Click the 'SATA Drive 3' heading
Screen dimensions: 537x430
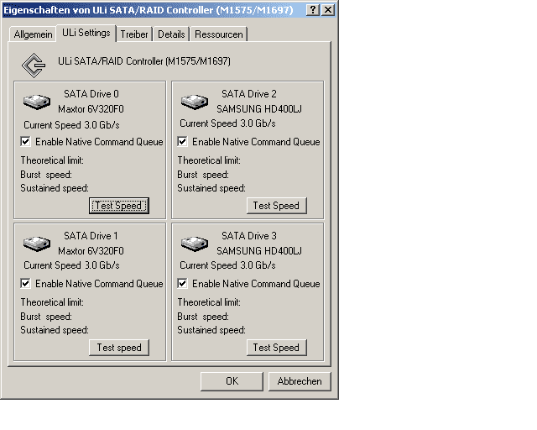pos(249,236)
